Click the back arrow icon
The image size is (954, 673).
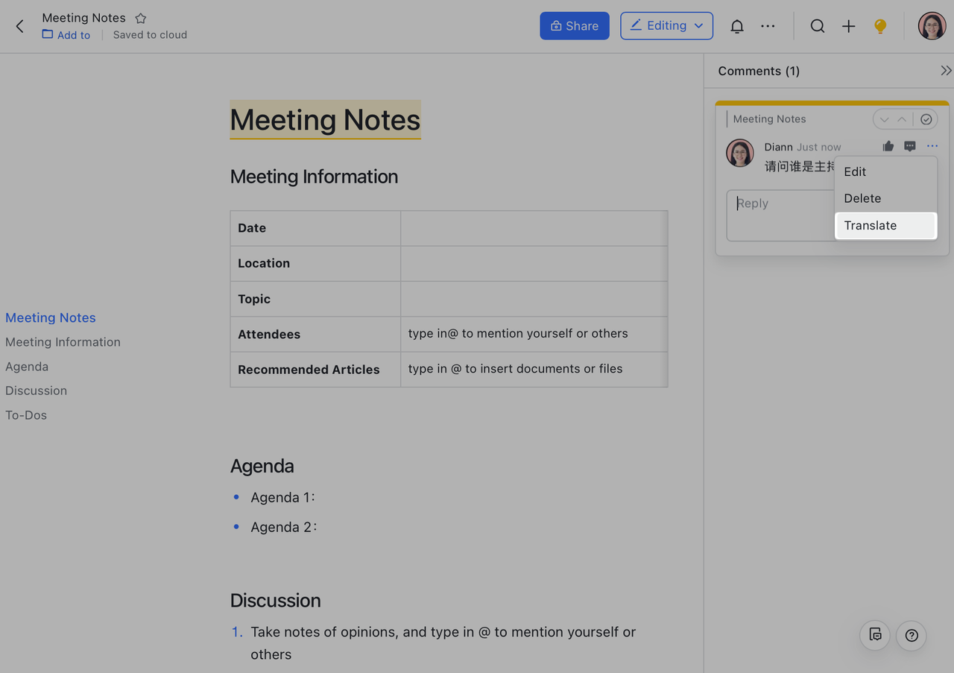(x=20, y=27)
